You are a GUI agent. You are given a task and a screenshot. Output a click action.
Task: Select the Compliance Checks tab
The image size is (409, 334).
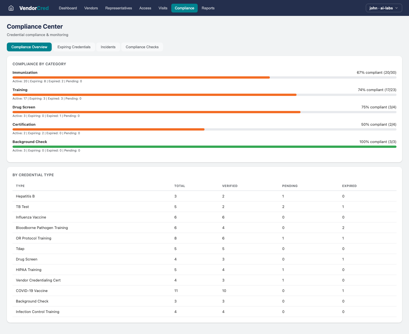142,47
